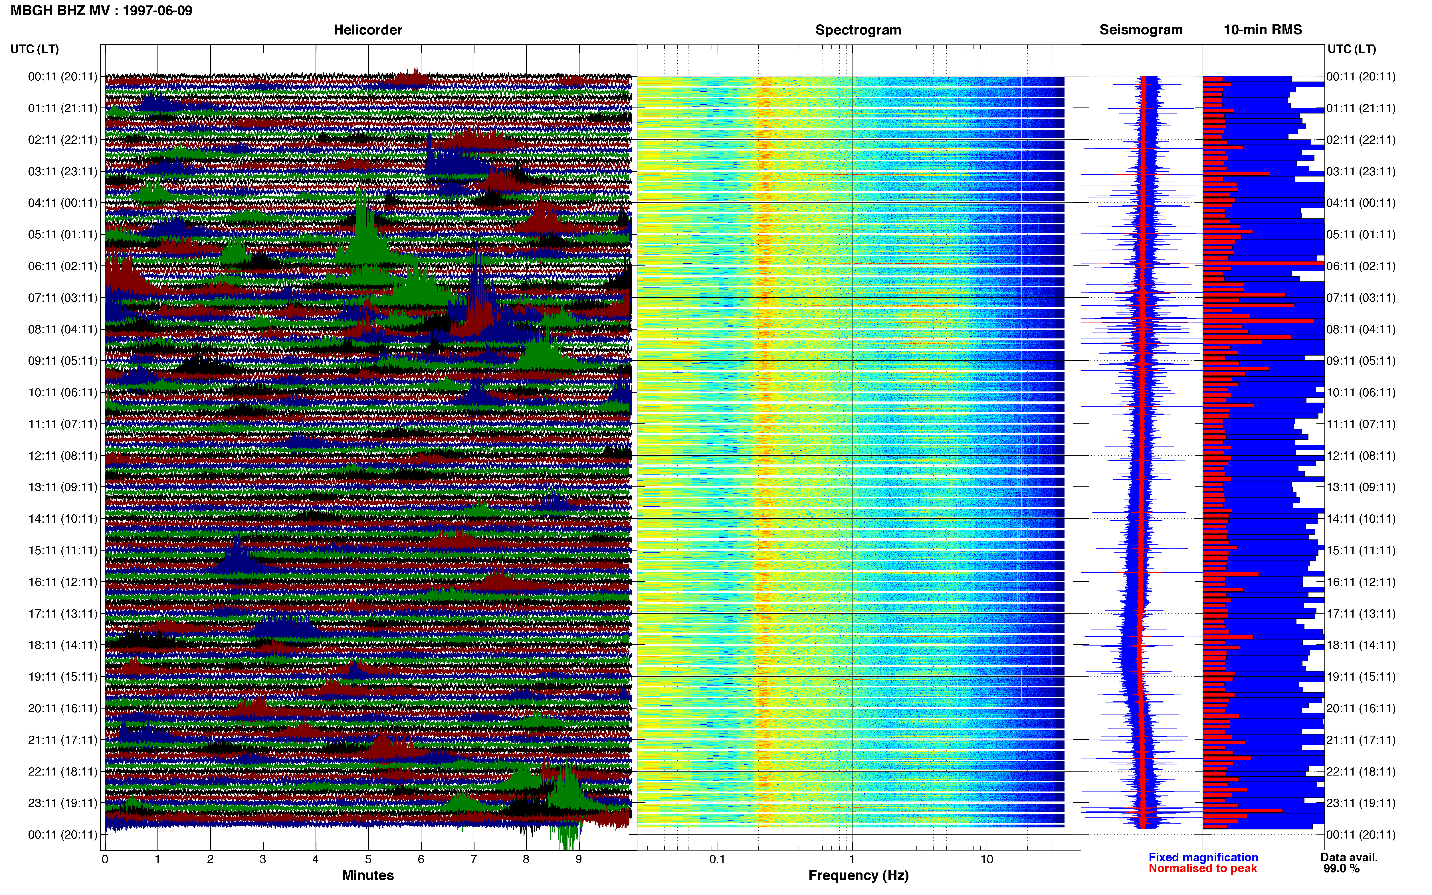The width and height of the screenshot is (1432, 895).
Task: Click 18:11 (14:11) label beside the RMS panel
Action: click(1361, 645)
